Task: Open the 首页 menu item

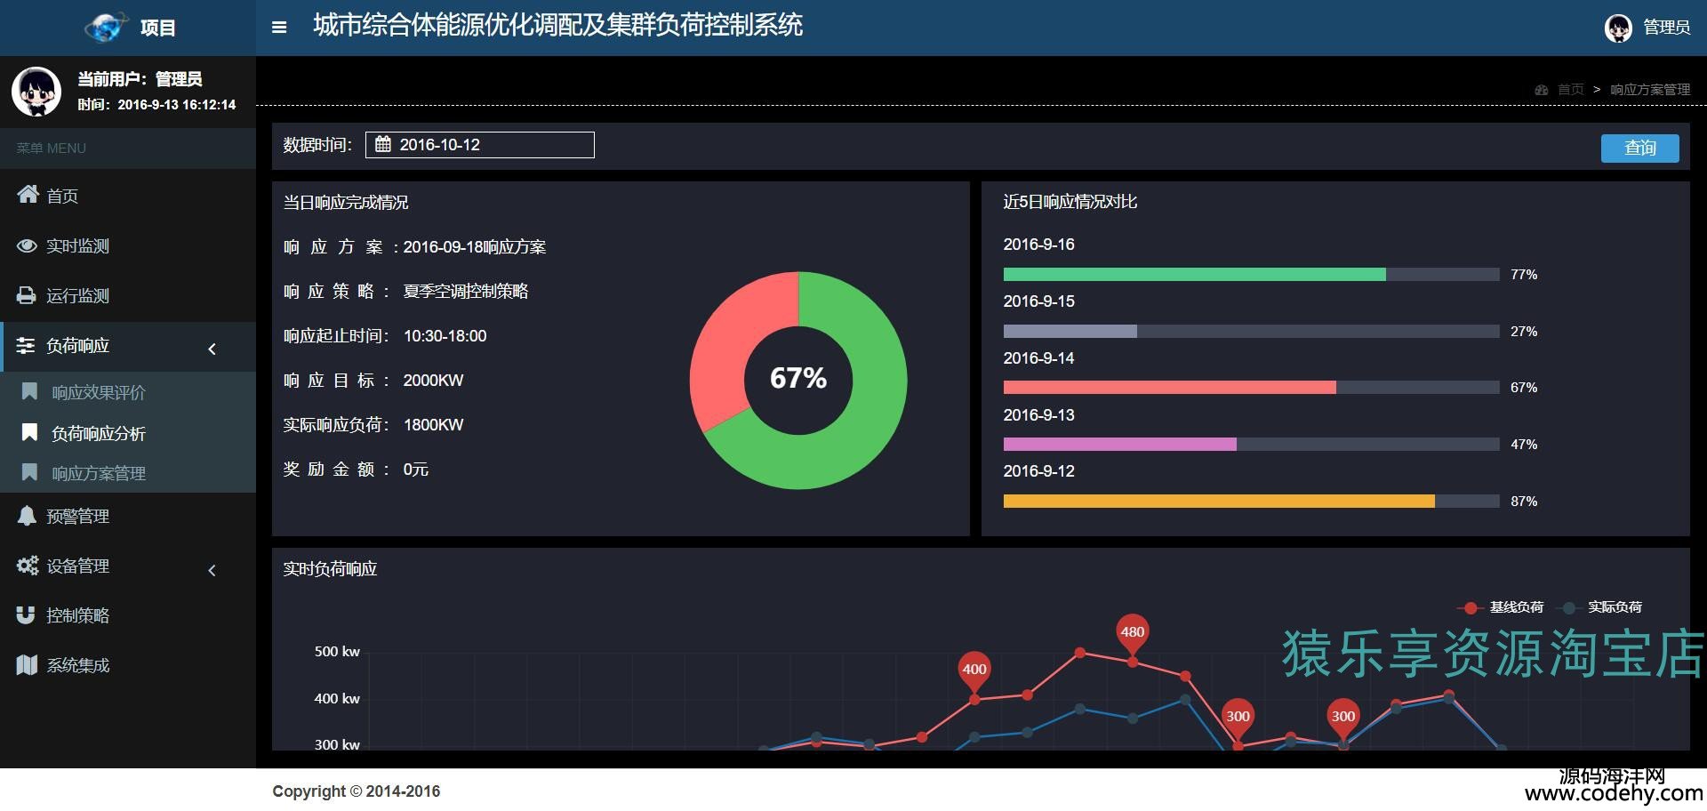Action: tap(128, 196)
